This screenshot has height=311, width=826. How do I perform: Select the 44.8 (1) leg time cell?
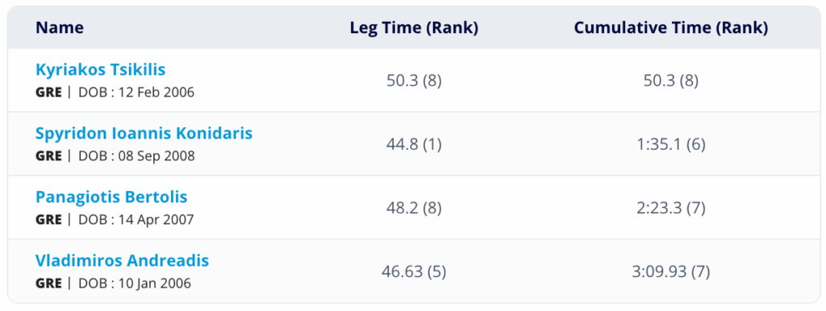pyautogui.click(x=414, y=145)
